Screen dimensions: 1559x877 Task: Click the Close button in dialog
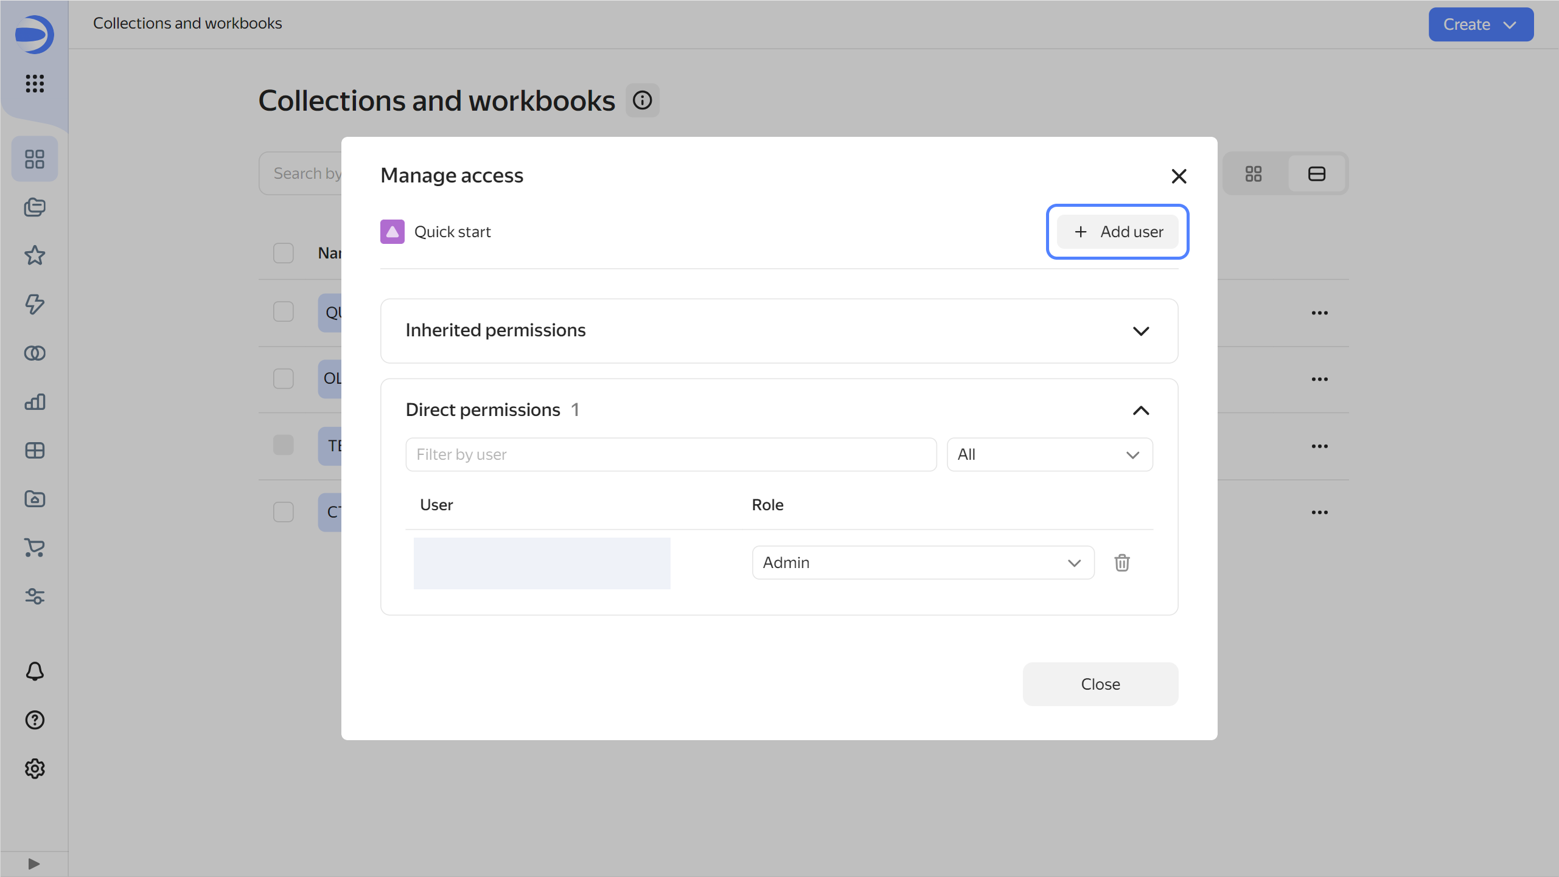(x=1100, y=684)
